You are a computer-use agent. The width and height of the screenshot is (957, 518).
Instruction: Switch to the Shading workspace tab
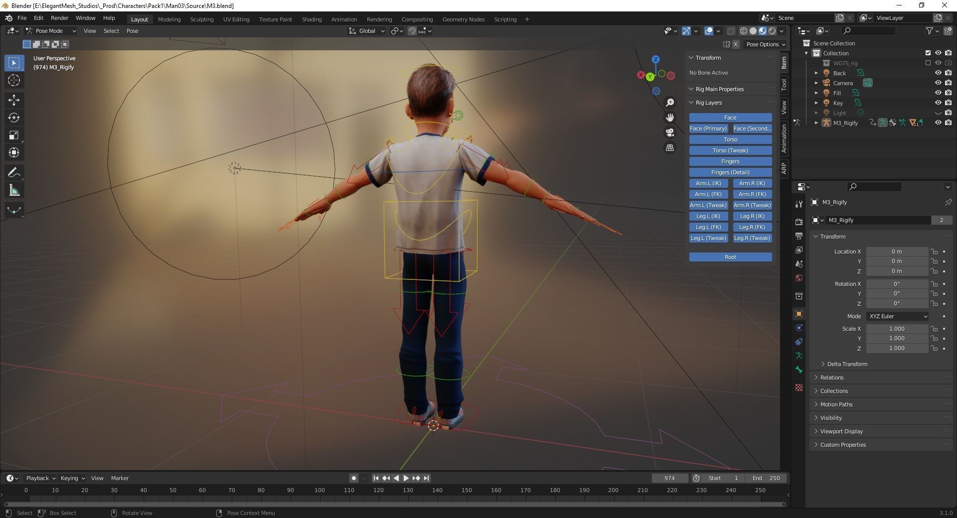(x=312, y=19)
